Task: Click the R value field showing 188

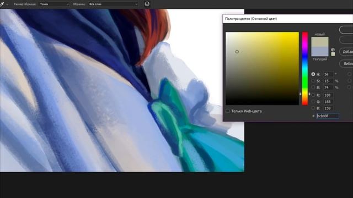Action: [x=328, y=95]
